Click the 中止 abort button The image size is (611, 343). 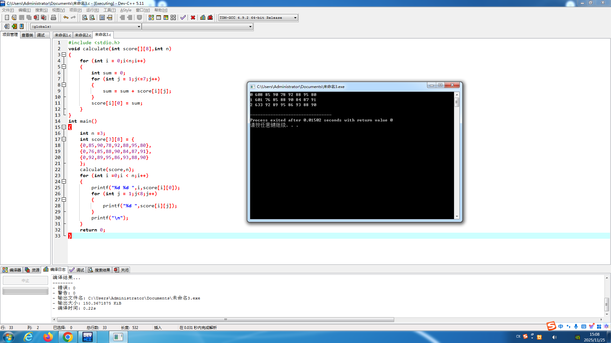point(25,280)
